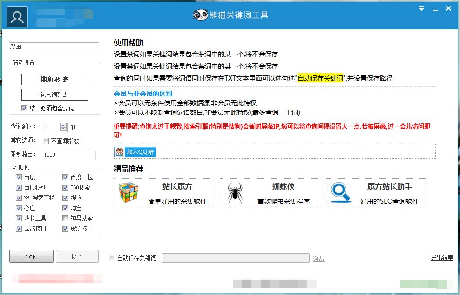Screen dimensions: 460x295
Task: Click the 魔方站长助手 card title
Action: (x=390, y=186)
